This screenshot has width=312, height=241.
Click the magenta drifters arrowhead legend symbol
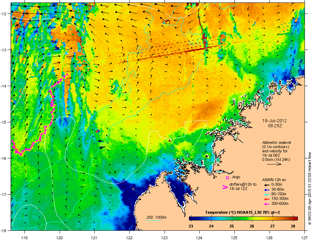[x=225, y=187]
